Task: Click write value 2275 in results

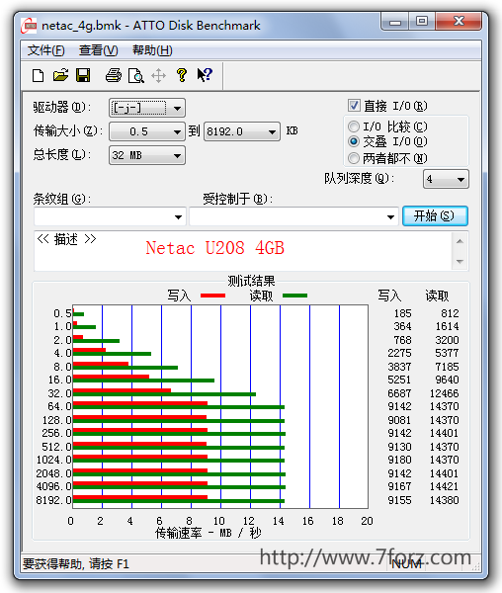Action: [x=399, y=353]
